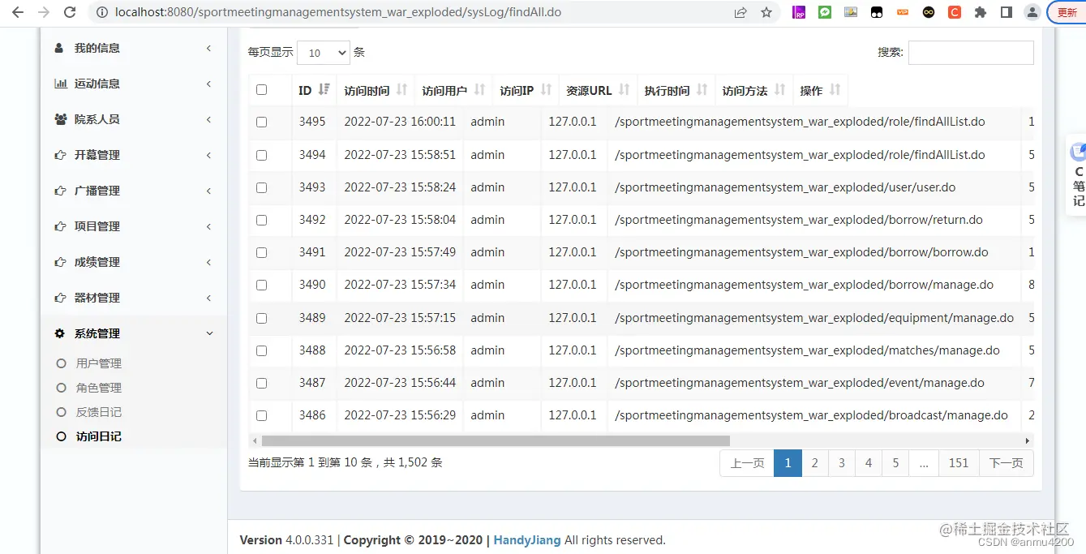Go to 下一页 next page

tap(1006, 463)
